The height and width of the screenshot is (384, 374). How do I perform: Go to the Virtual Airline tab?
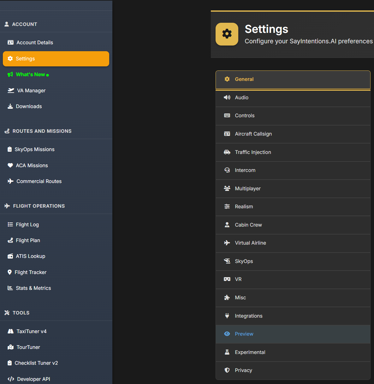click(x=293, y=243)
